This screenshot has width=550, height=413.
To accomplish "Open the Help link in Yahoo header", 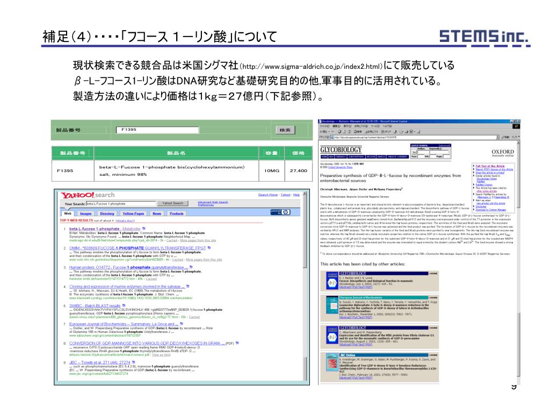I will (x=296, y=195).
